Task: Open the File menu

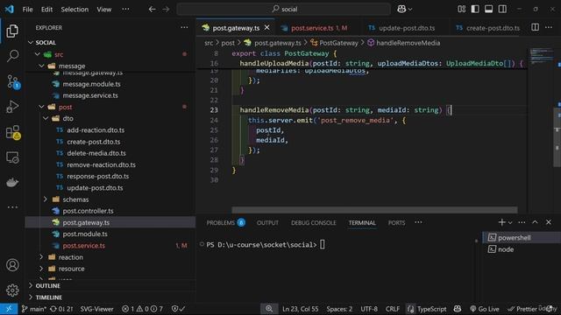Action: click(27, 10)
